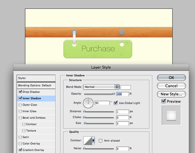Uncheck the Gradient Overlay checkbox
This screenshot has height=153, width=195.
pyautogui.click(x=20, y=150)
